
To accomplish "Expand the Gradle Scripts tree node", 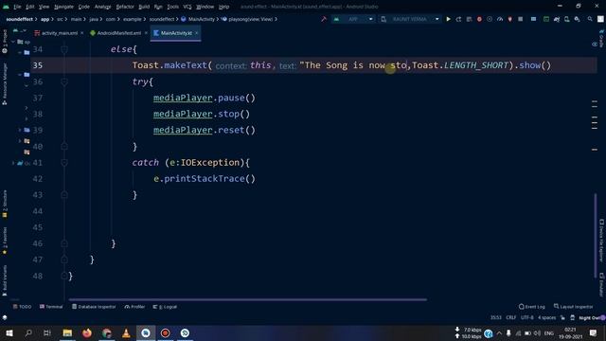I will [13, 163].
